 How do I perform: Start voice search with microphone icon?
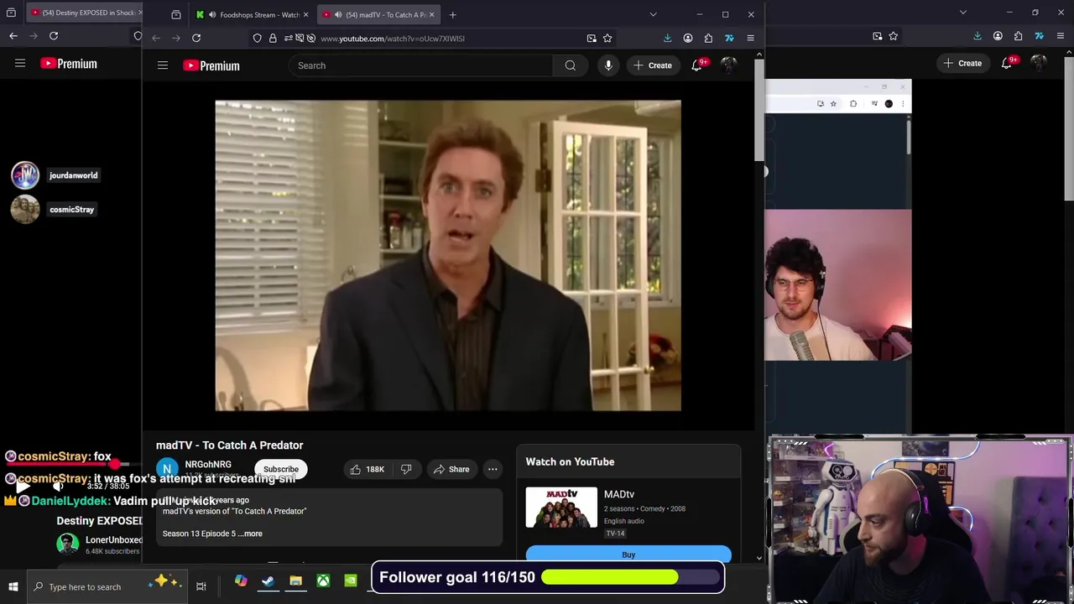point(608,65)
